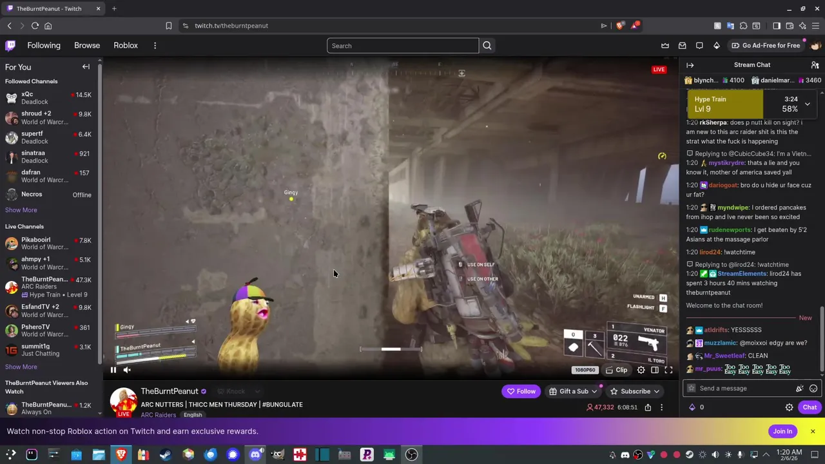Dismiss the Roblox rewards banner
Image resolution: width=825 pixels, height=464 pixels.
pyautogui.click(x=812, y=431)
